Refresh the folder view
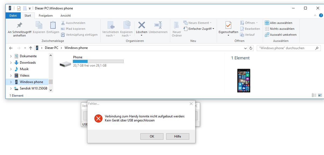 251,48
